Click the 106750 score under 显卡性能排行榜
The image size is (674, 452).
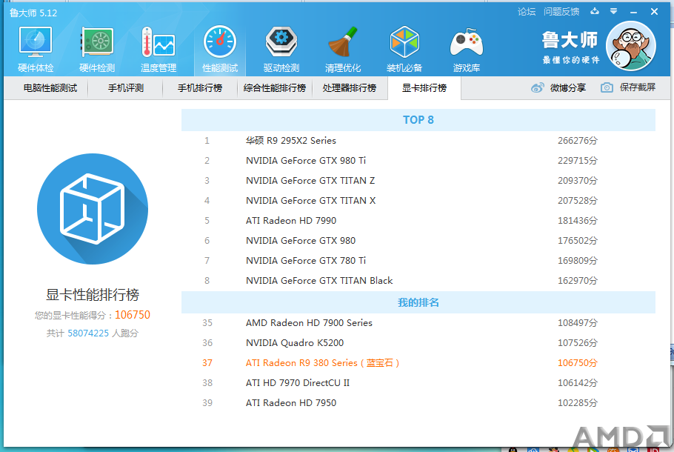(133, 315)
